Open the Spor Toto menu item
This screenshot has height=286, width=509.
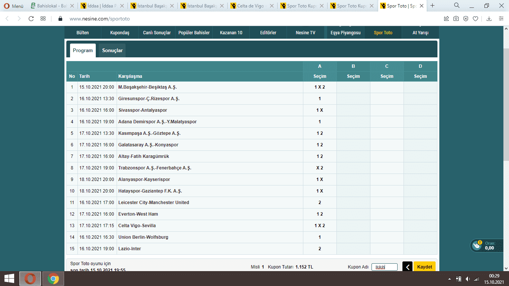point(383,33)
